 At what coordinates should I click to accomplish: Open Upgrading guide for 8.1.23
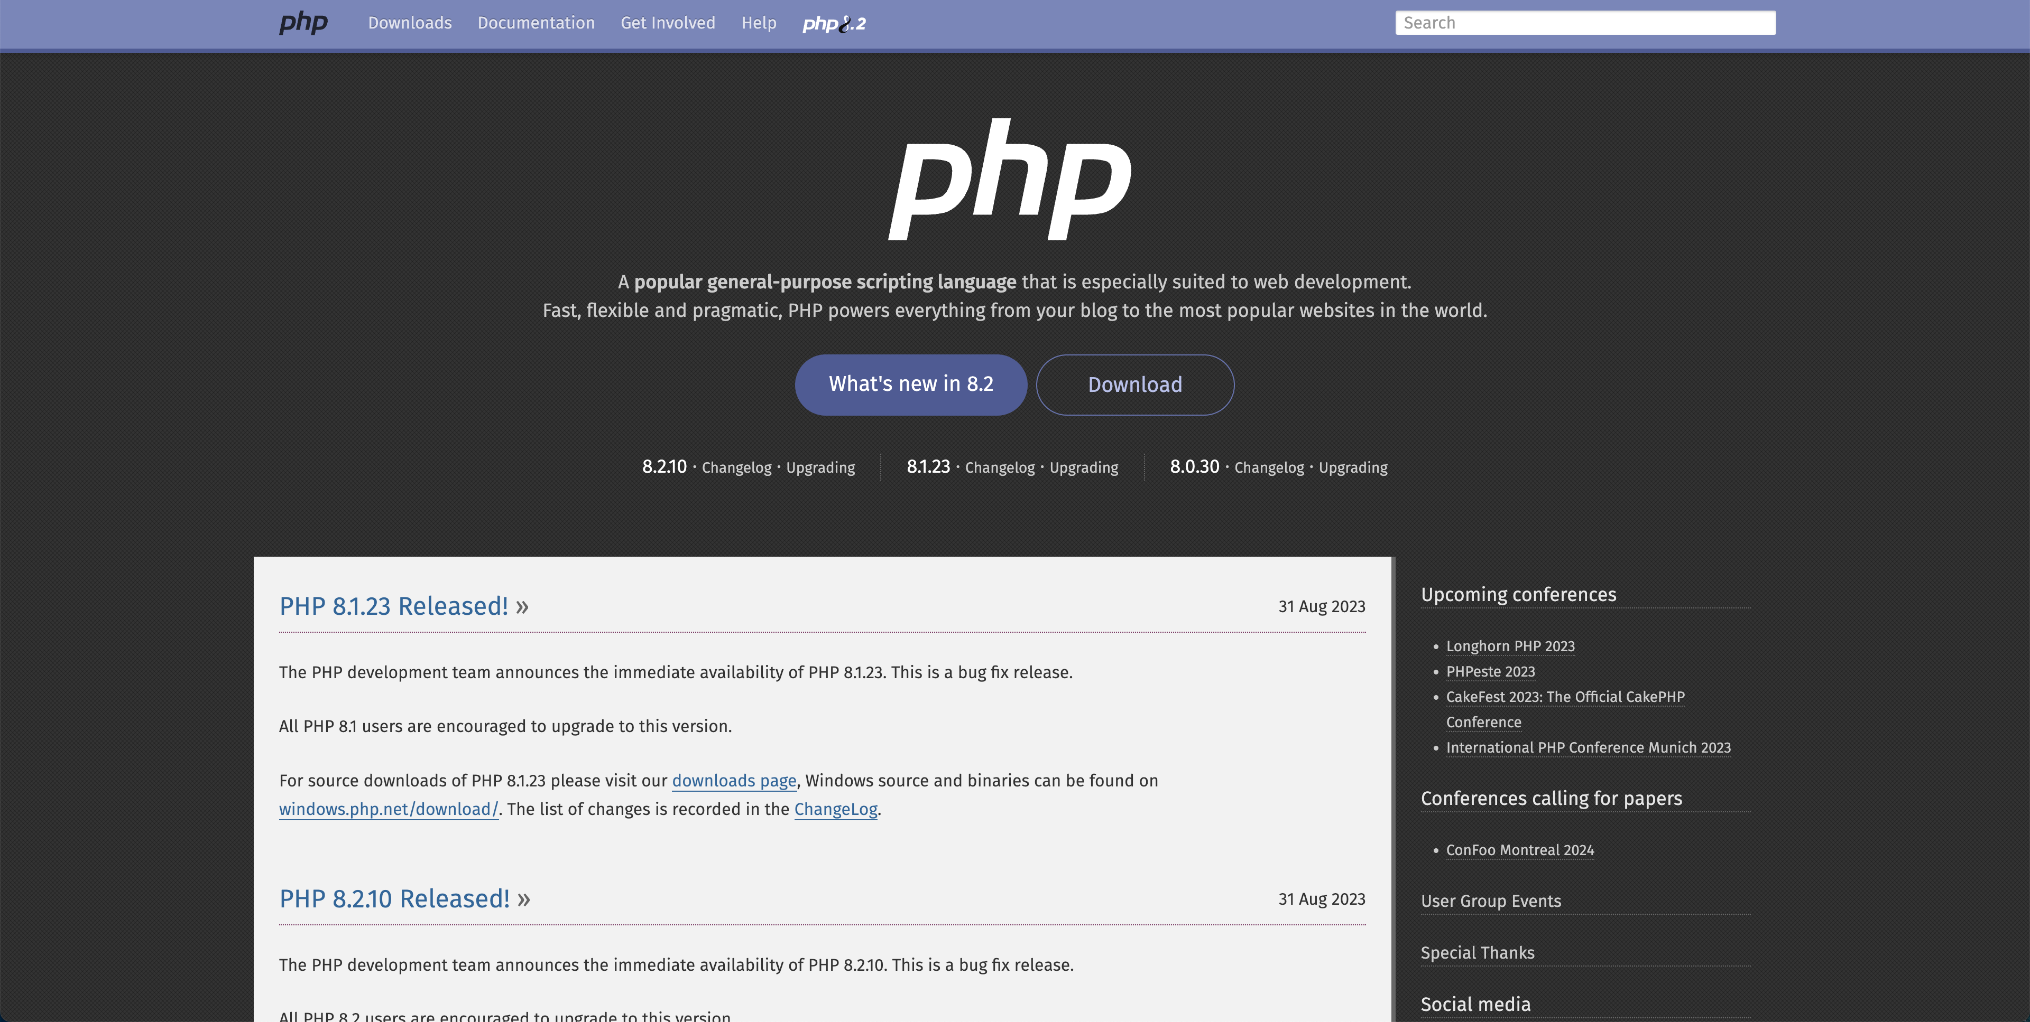point(1083,468)
